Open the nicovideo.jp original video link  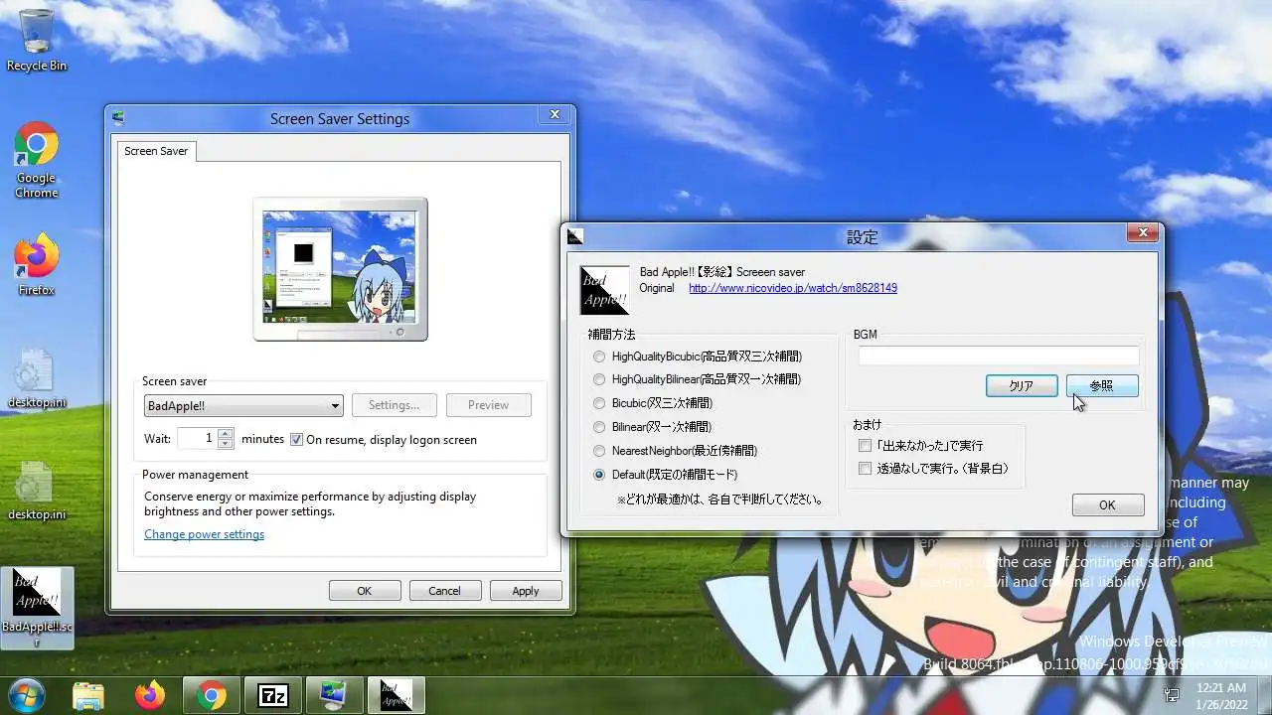(x=793, y=288)
